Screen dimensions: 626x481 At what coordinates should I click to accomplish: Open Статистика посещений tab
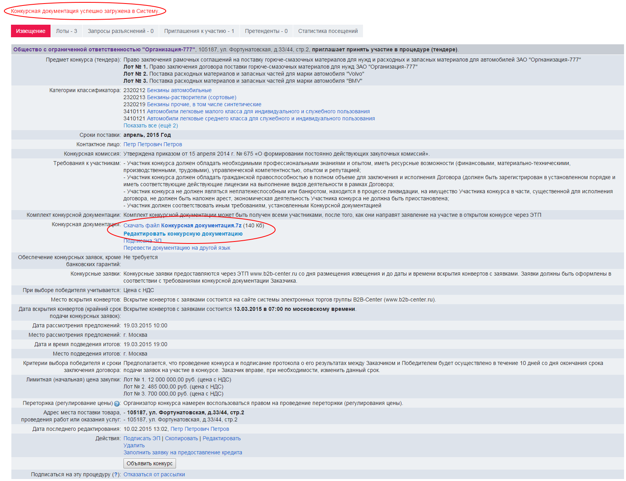pos(328,31)
